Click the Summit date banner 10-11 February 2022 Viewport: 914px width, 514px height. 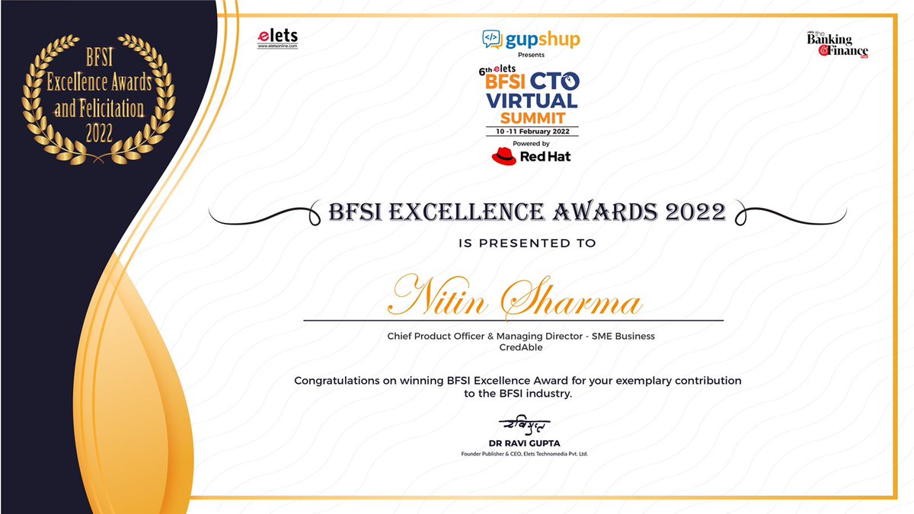point(533,130)
